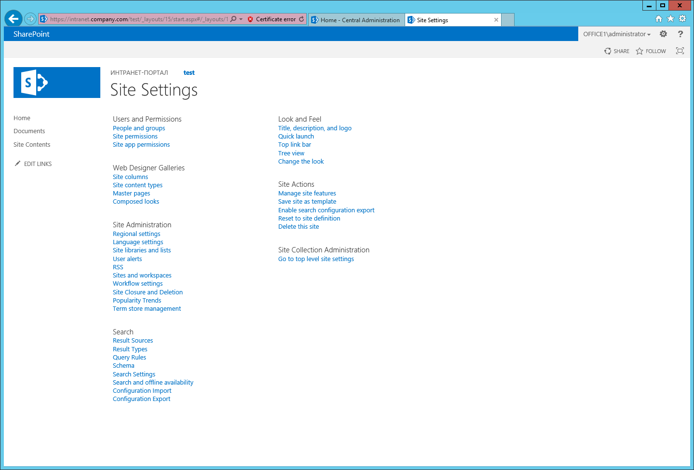
Task: Open Site libraries and lists
Action: coord(142,250)
